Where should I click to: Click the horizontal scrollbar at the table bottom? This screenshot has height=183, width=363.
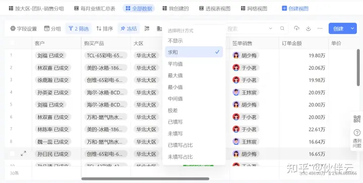point(145,178)
